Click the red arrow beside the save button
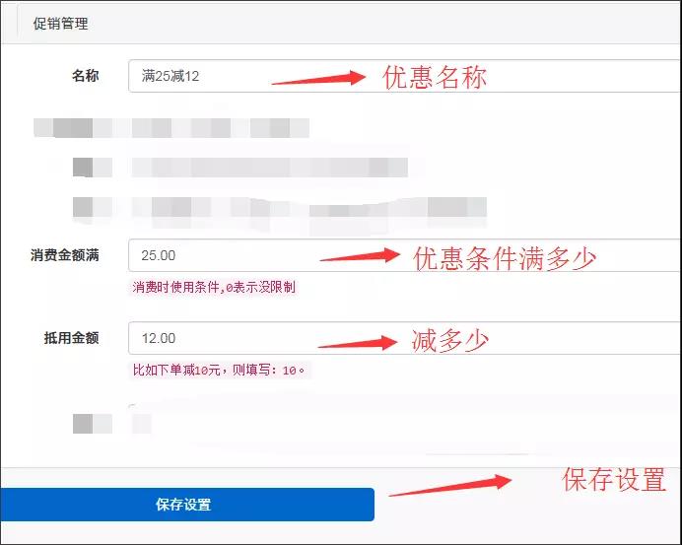The height and width of the screenshot is (545, 682). click(x=450, y=485)
